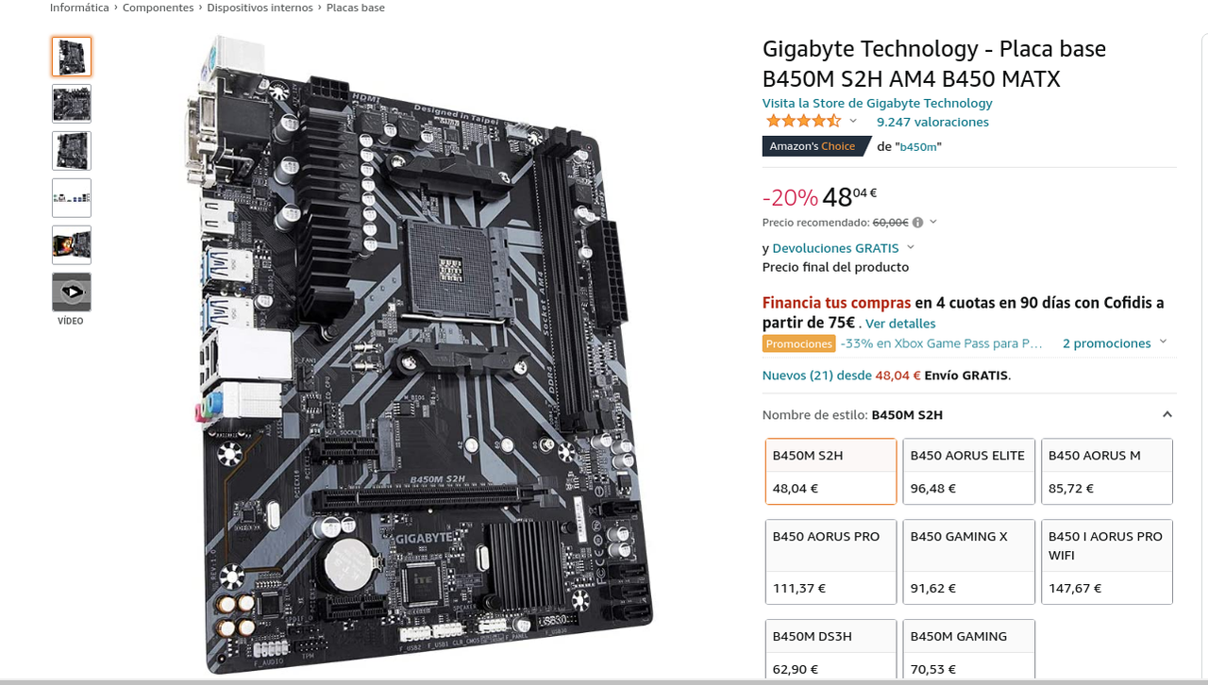
Task: Play the product video thumbnail
Action: coord(72,292)
